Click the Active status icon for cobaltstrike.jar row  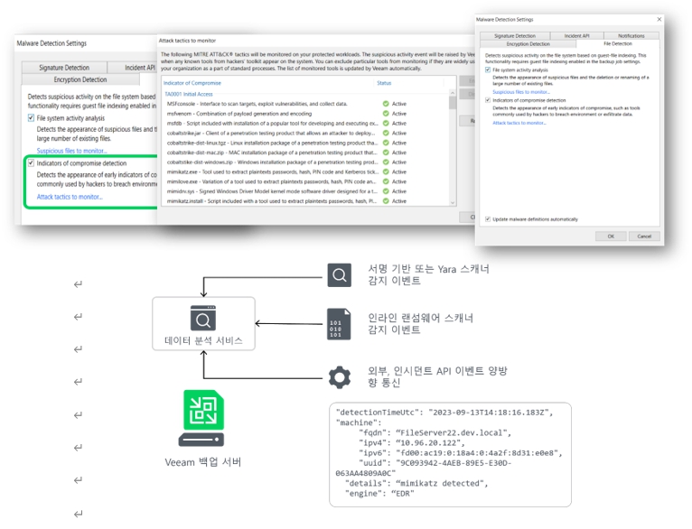(x=386, y=133)
